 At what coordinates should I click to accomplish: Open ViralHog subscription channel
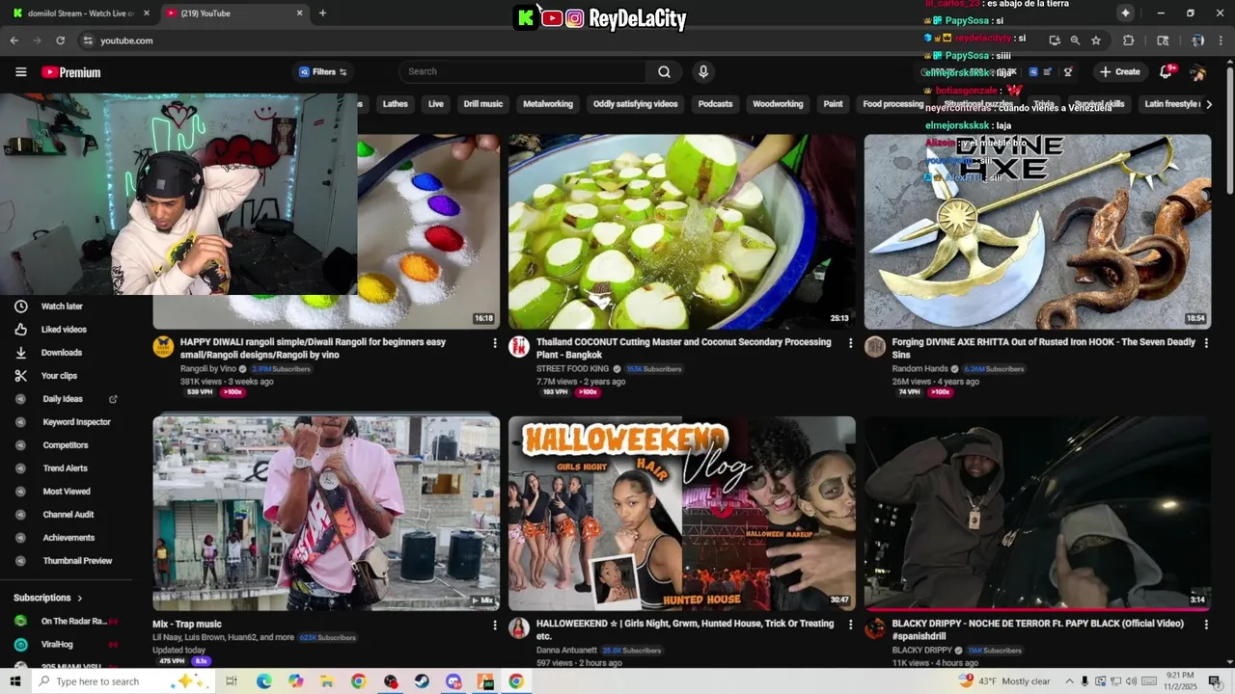tap(56, 644)
